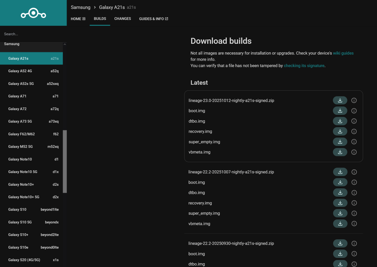Download super_empty.img from the 20251007 build

[x=340, y=213]
